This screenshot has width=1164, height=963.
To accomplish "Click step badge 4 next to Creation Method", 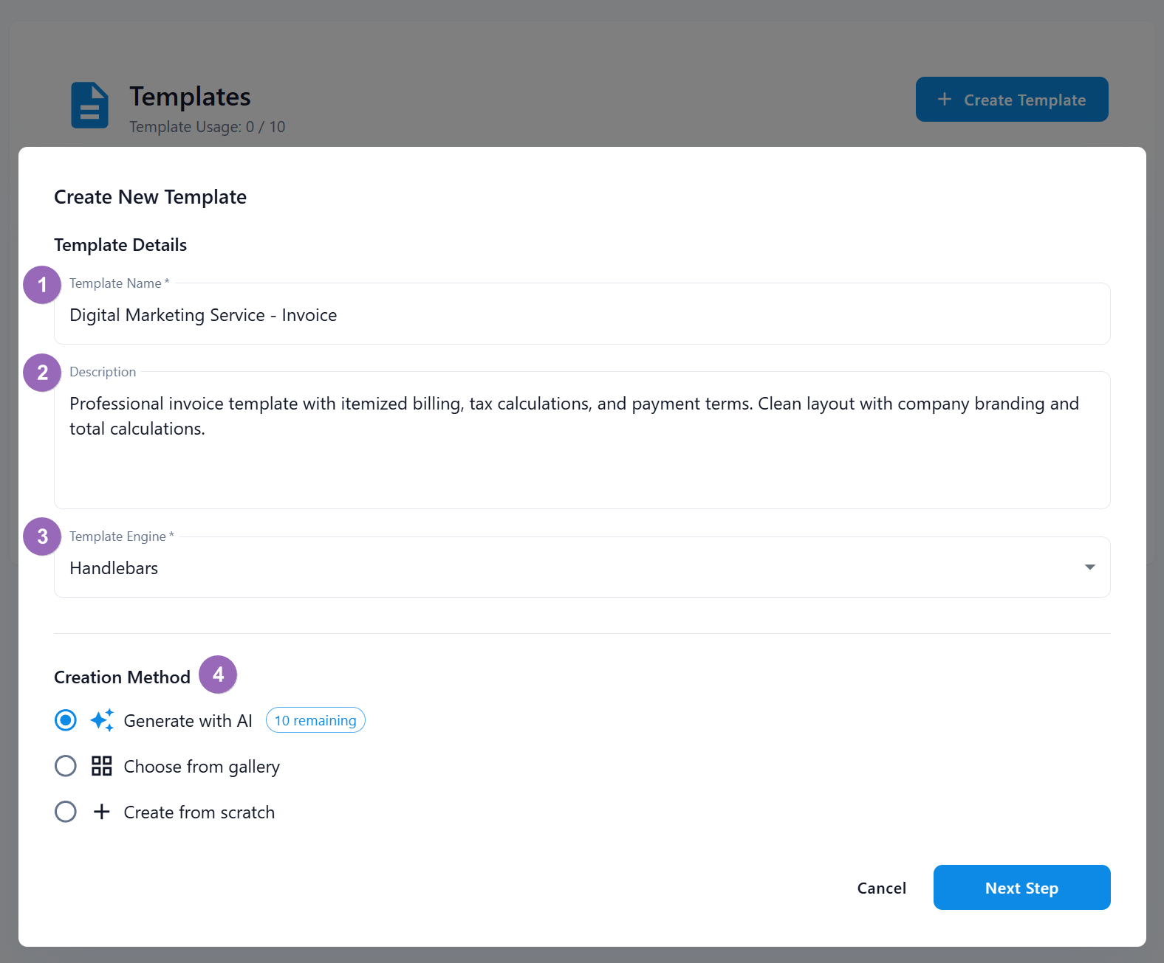I will [219, 674].
